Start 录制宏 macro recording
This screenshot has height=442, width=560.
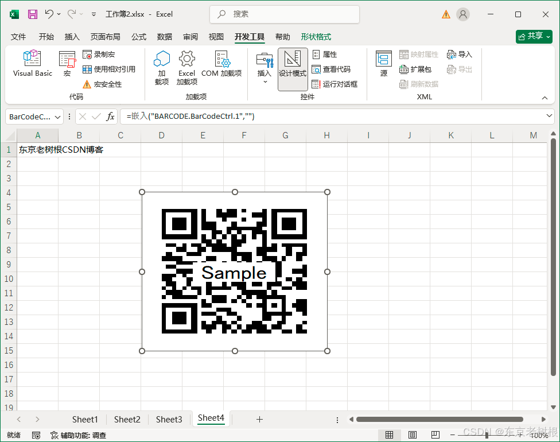99,55
